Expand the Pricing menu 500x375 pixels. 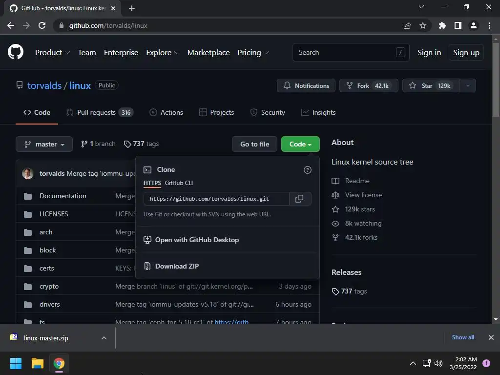(x=253, y=53)
